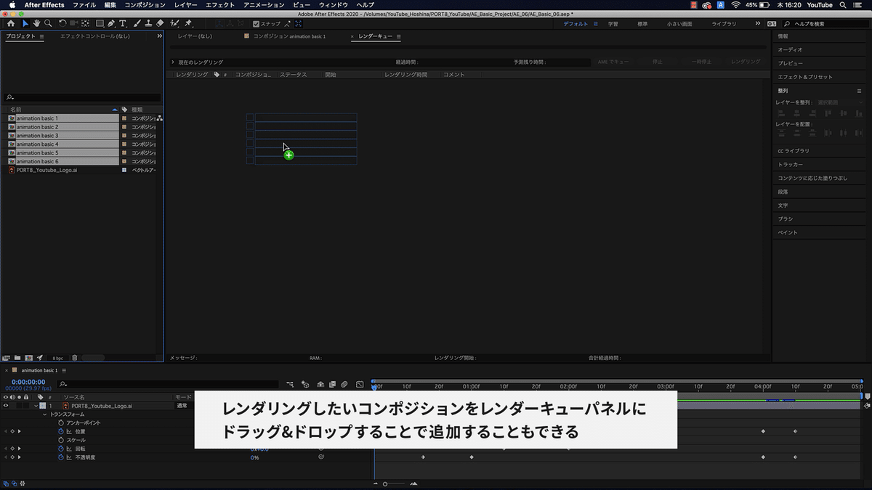Image resolution: width=872 pixels, height=490 pixels.
Task: Expand hidden panel tabs in Project panel
Action: click(x=158, y=36)
